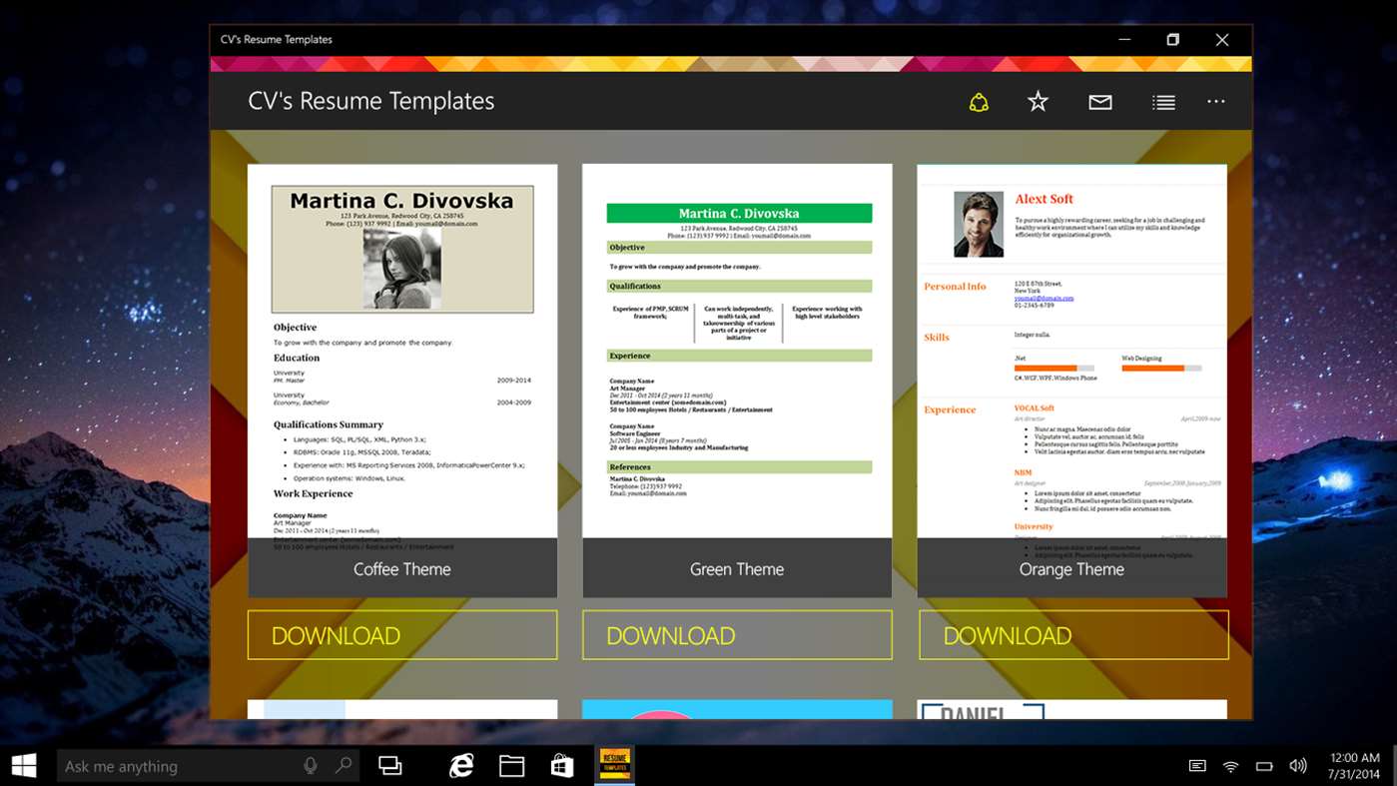Open File Explorer from taskbar
Image resolution: width=1397 pixels, height=786 pixels.
click(x=512, y=766)
